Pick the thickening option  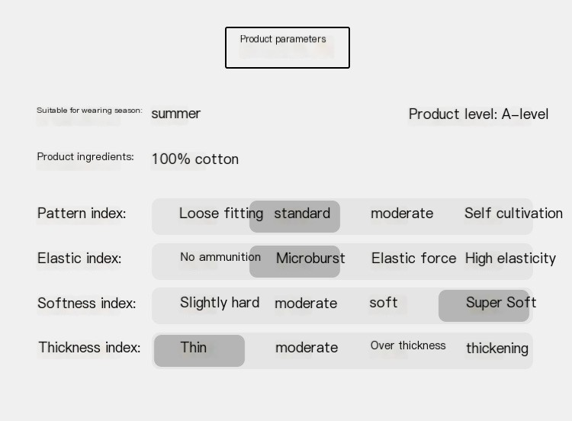point(496,349)
